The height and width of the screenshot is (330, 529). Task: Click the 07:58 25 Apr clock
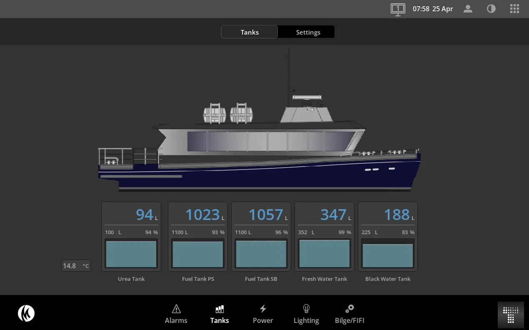click(x=433, y=9)
